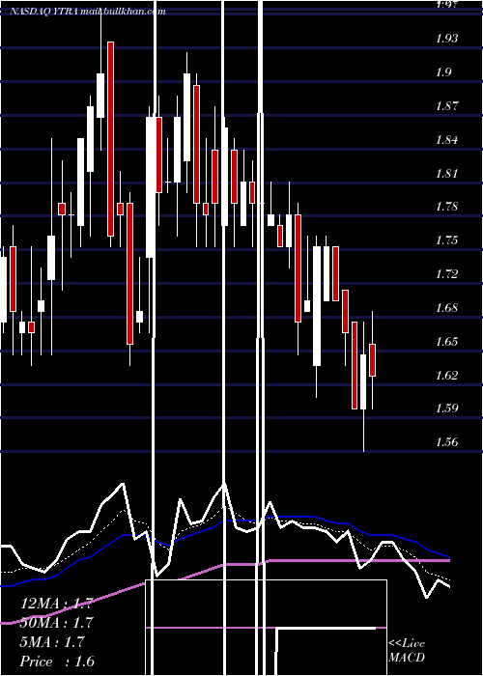This screenshot has width=483, height=676.
Task: Click the 1.62 price axis label
Action: [446, 375]
